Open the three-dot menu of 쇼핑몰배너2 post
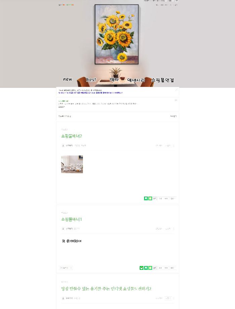Screen dimensions: 235x309 tap(174, 146)
